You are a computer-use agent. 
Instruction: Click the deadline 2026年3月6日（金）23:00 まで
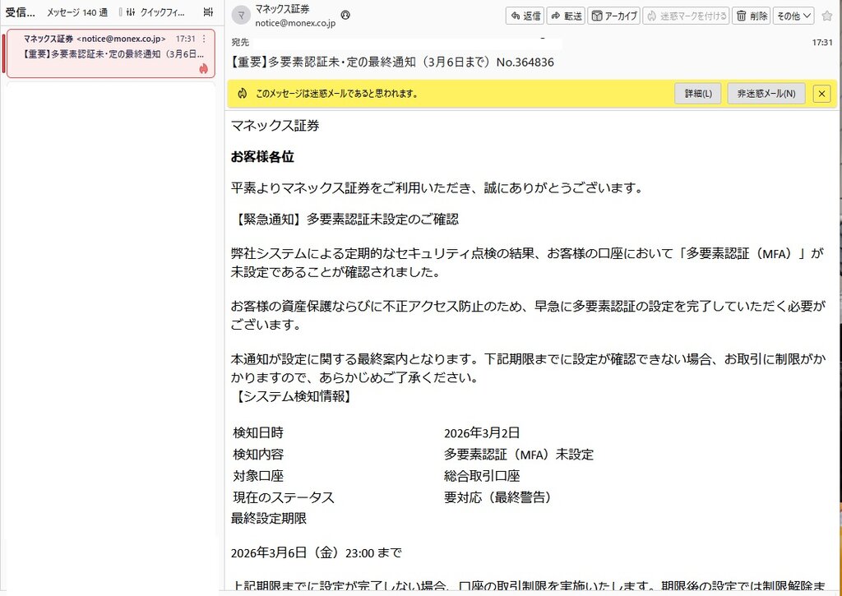(317, 552)
